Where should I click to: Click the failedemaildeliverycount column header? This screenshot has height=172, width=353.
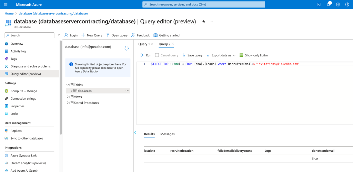[234, 151]
